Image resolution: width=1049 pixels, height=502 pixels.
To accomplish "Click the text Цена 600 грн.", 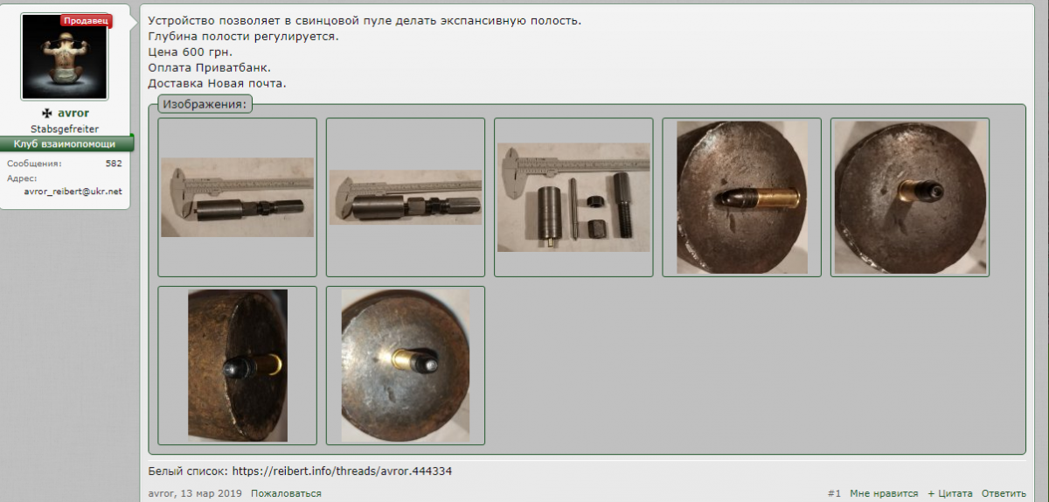I will (190, 52).
